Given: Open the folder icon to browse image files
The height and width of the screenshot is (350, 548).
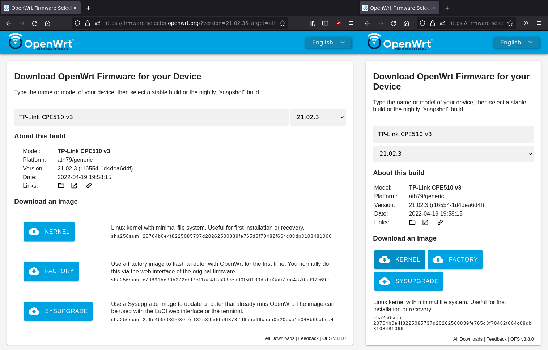Looking at the screenshot, I should [61, 185].
